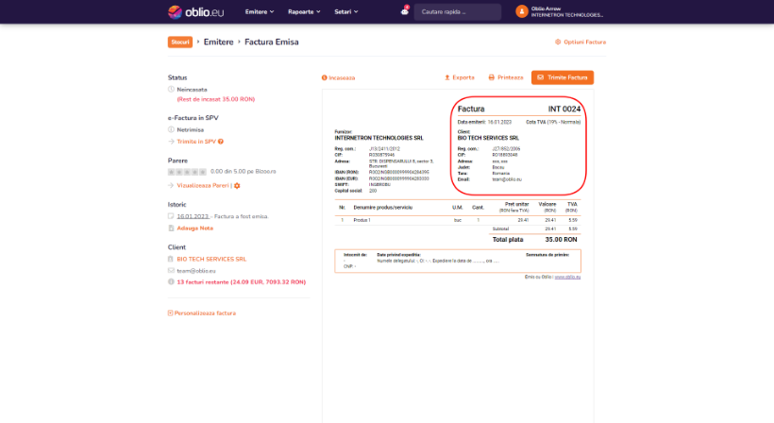Click Personalizeaza factura link
This screenshot has height=423, width=774.
point(205,313)
